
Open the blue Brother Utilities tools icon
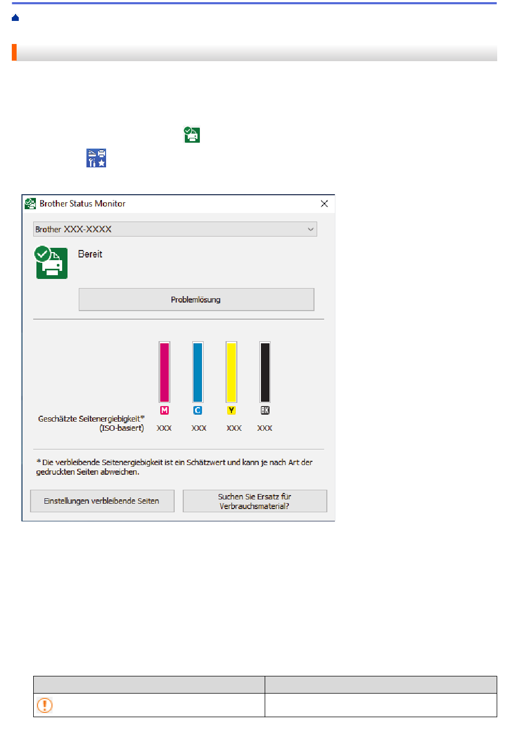[96, 158]
